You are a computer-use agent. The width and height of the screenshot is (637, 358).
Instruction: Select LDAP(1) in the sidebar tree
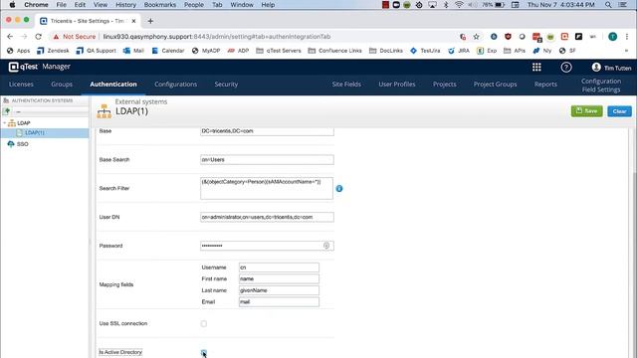pyautogui.click(x=35, y=132)
